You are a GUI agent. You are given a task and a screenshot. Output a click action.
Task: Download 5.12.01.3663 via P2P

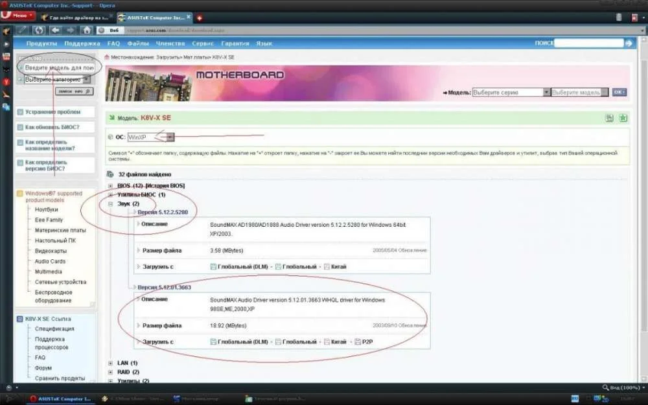coord(364,342)
